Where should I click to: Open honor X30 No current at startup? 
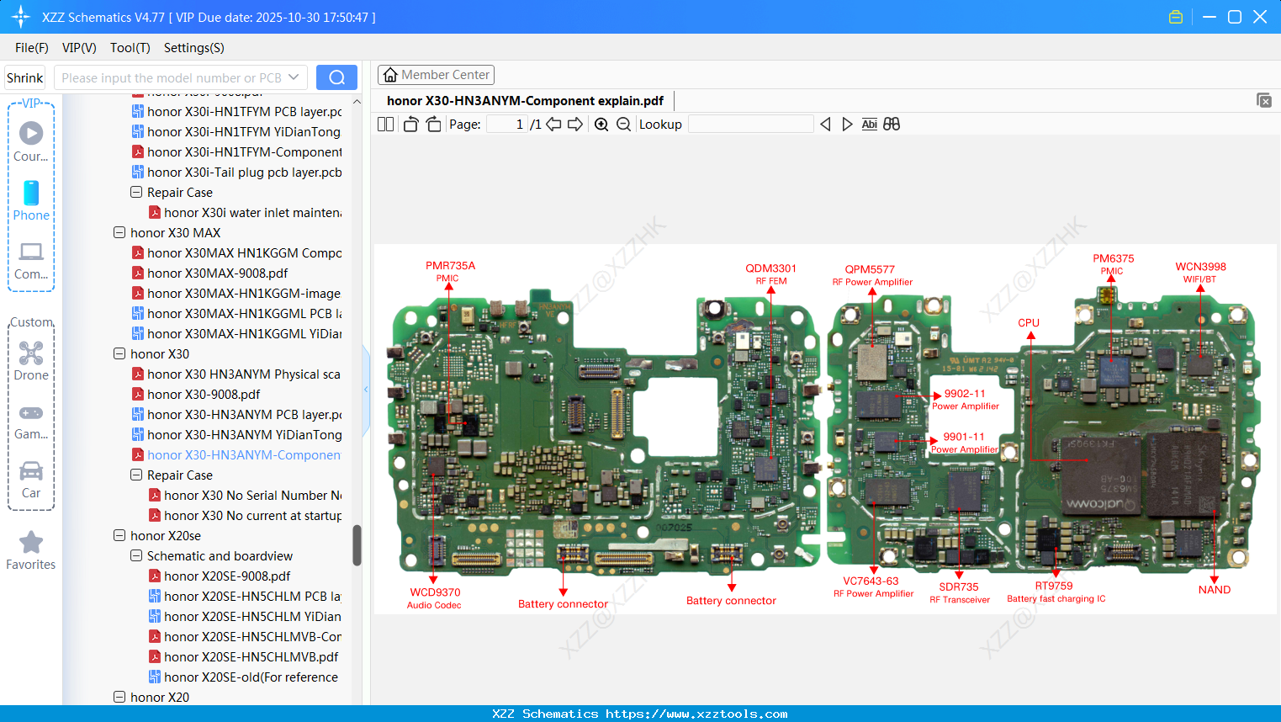tap(252, 515)
